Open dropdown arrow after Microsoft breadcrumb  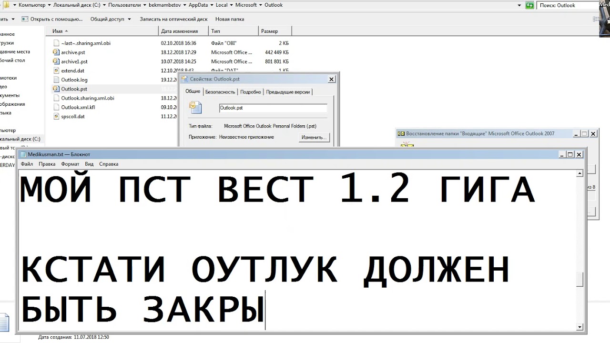point(260,5)
